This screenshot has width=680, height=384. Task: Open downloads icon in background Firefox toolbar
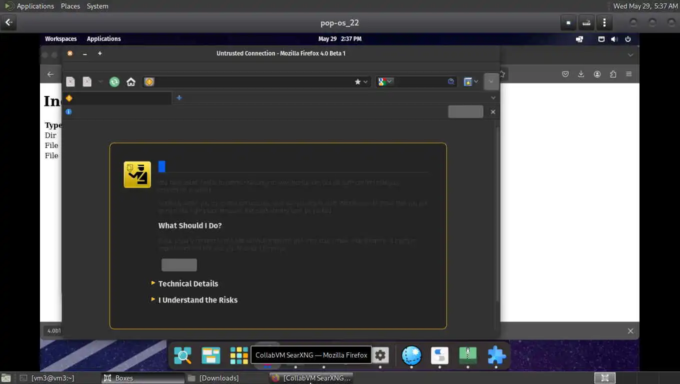(581, 74)
